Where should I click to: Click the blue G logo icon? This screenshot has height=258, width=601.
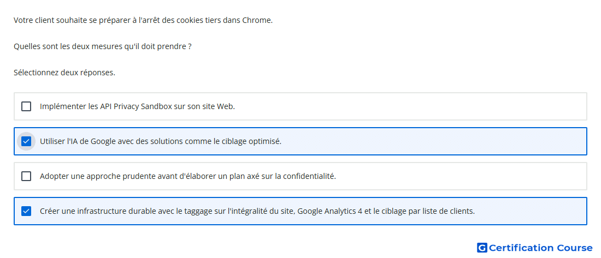(482, 248)
